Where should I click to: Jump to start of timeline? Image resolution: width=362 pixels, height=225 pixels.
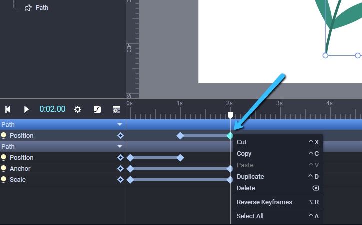click(8, 109)
